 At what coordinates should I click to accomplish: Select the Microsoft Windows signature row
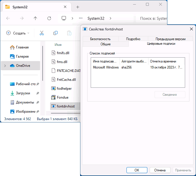click(138, 67)
